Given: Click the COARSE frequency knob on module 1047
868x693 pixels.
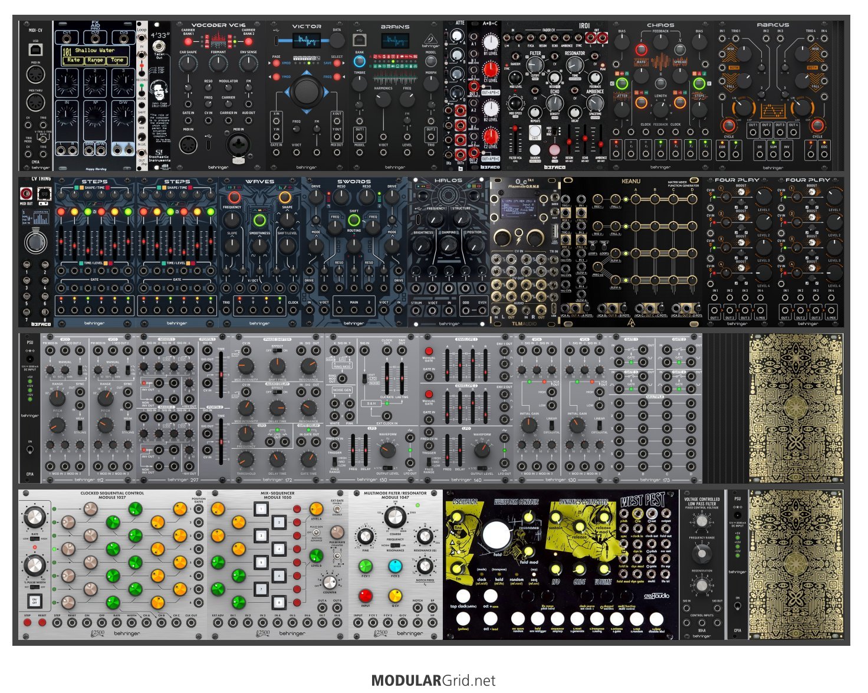Looking at the screenshot, I should [x=395, y=517].
